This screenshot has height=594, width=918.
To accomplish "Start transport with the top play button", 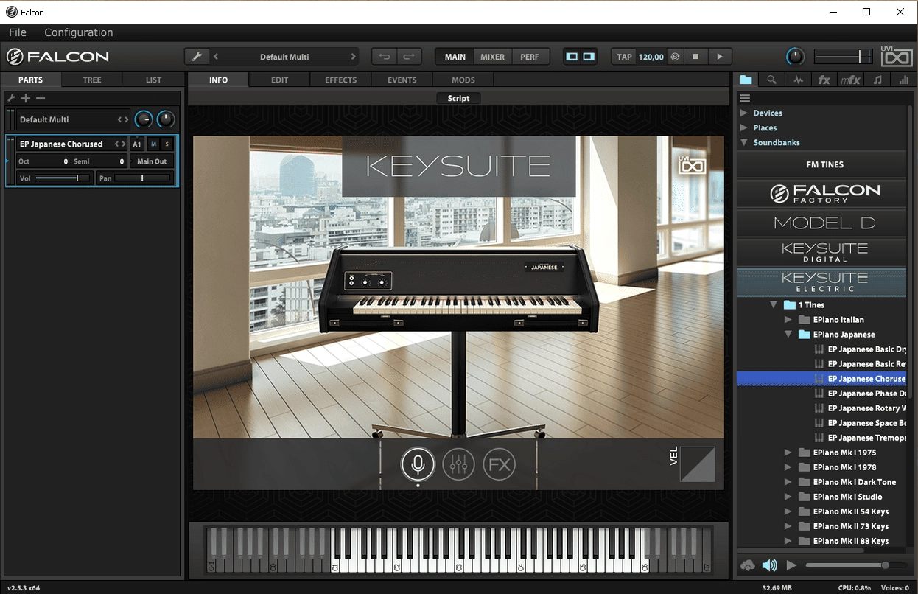I will tap(720, 57).
